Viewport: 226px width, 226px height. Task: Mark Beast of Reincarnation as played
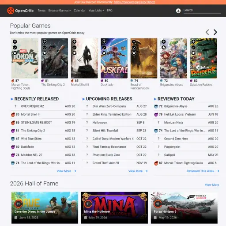(134, 47)
